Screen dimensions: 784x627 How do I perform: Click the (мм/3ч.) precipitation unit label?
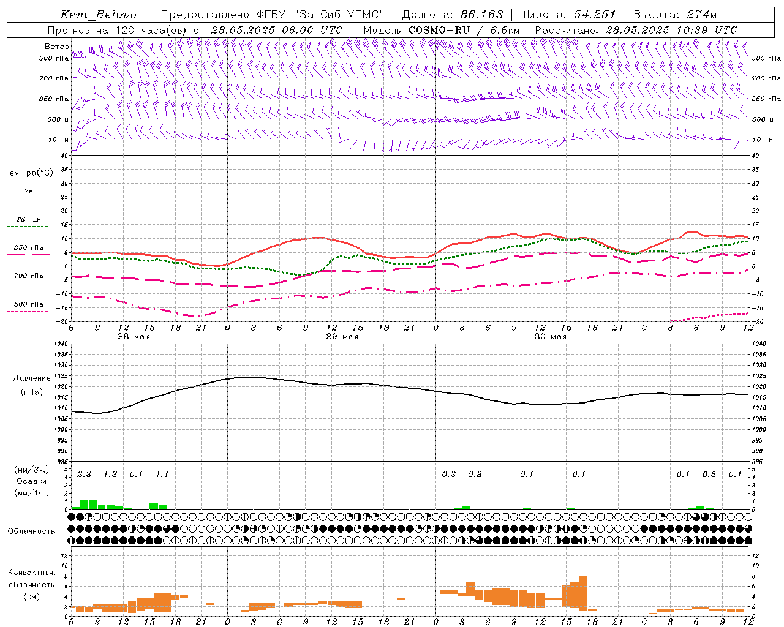32,470
